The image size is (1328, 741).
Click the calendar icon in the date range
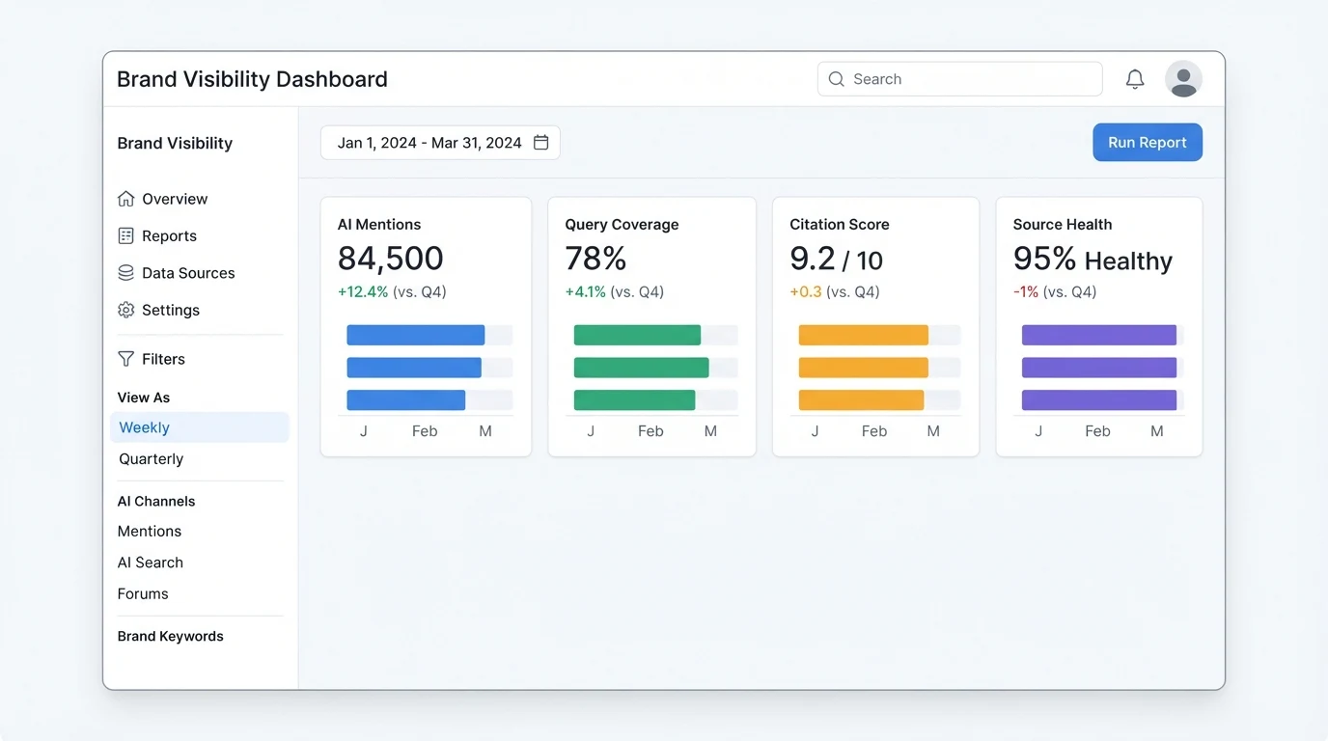pos(541,143)
